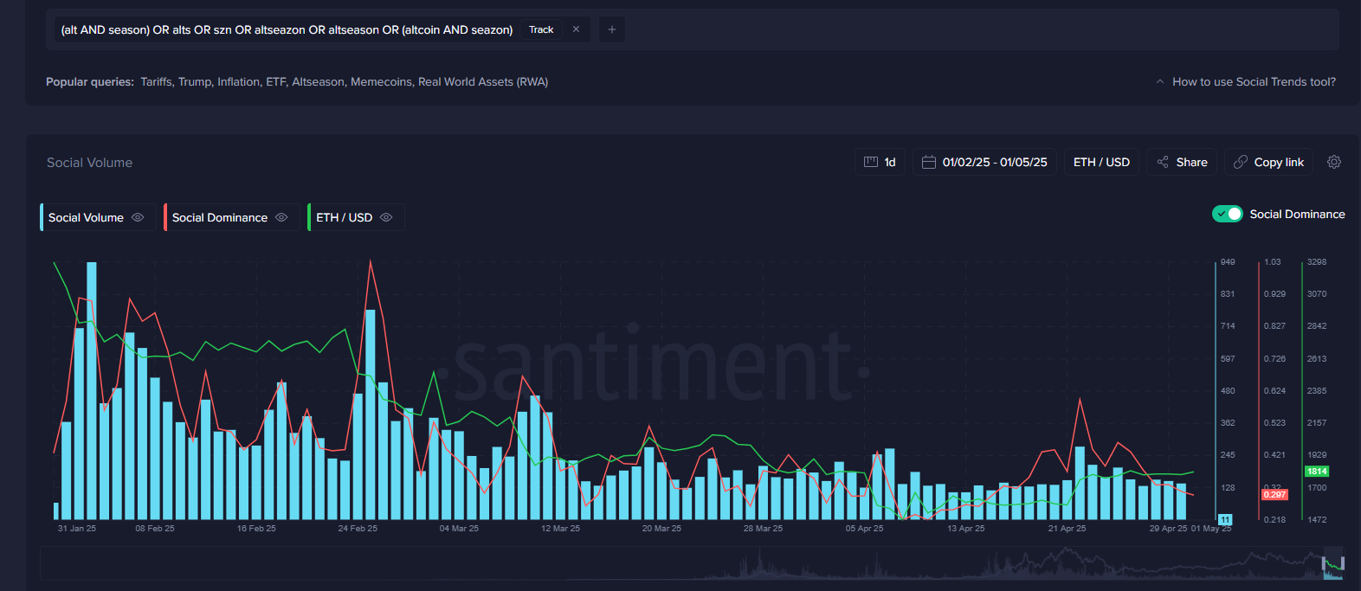The height and width of the screenshot is (591, 1361).
Task: Click the 949 axis maximum value
Action: tap(1228, 261)
